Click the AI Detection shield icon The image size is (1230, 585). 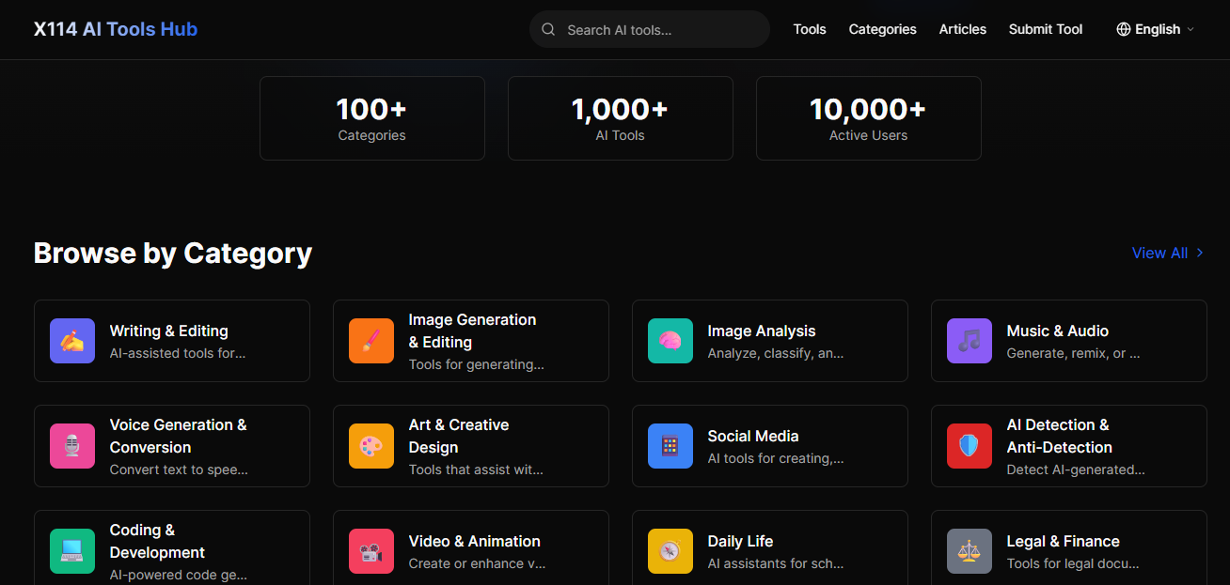click(970, 446)
